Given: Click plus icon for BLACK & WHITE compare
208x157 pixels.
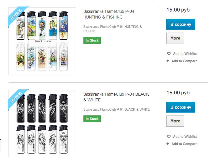Looking at the screenshot, I should pos(168,144).
